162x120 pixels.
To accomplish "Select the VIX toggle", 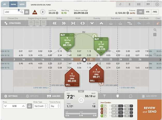I will point(148,12).
